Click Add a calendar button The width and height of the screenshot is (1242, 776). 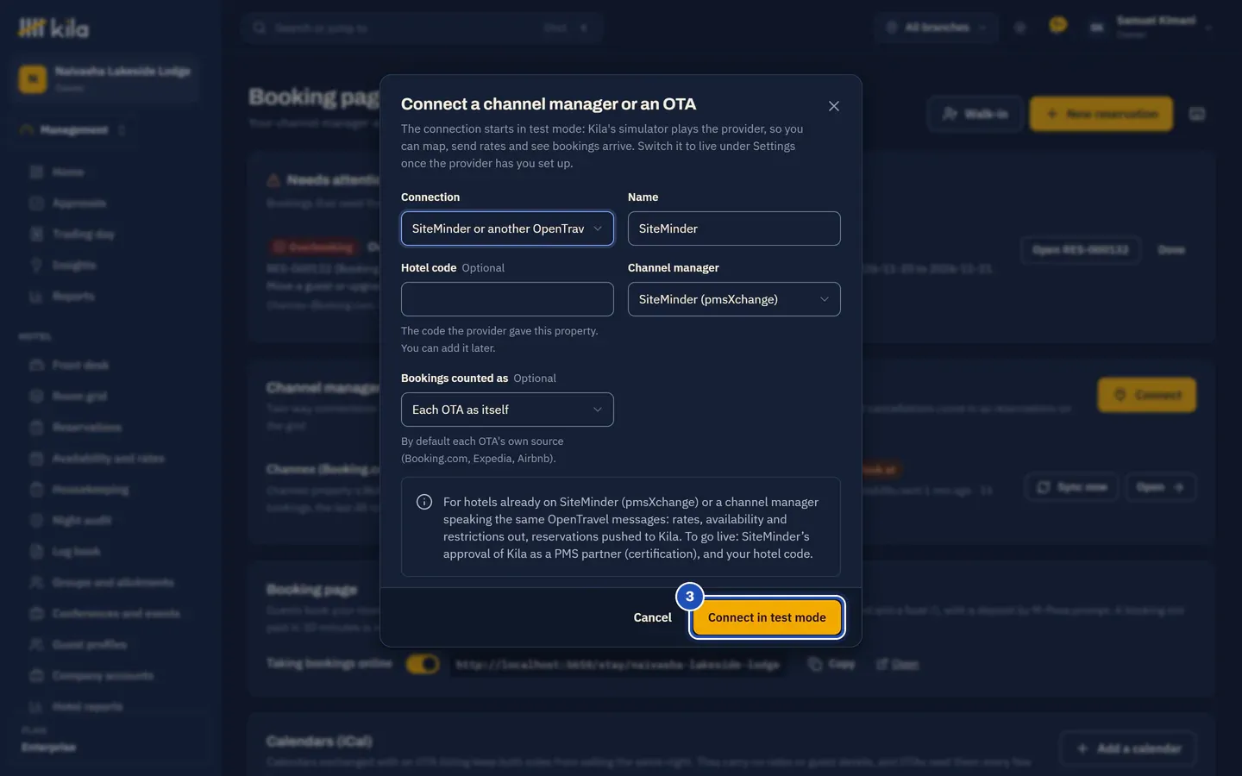tap(1127, 748)
